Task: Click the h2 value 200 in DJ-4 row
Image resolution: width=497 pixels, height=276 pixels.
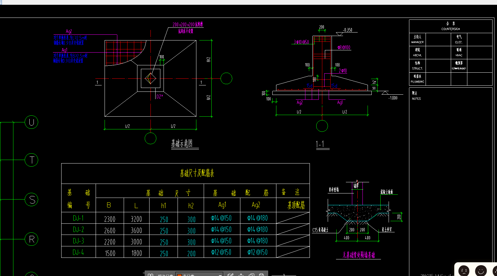Action: pyautogui.click(x=191, y=254)
